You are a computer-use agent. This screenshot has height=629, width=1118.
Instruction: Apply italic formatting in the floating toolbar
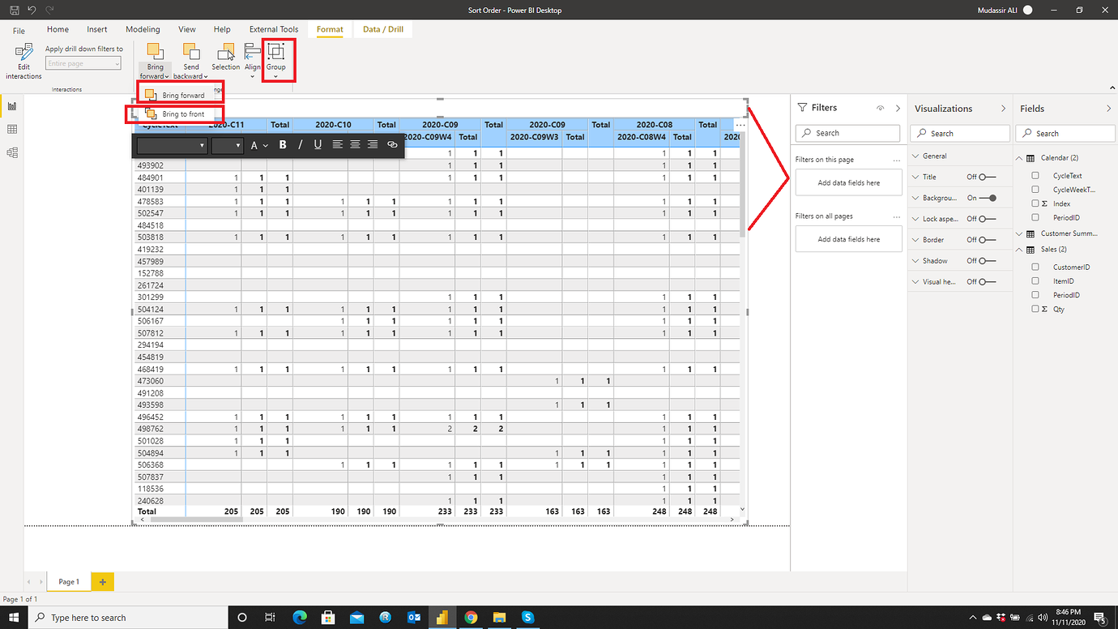point(300,144)
